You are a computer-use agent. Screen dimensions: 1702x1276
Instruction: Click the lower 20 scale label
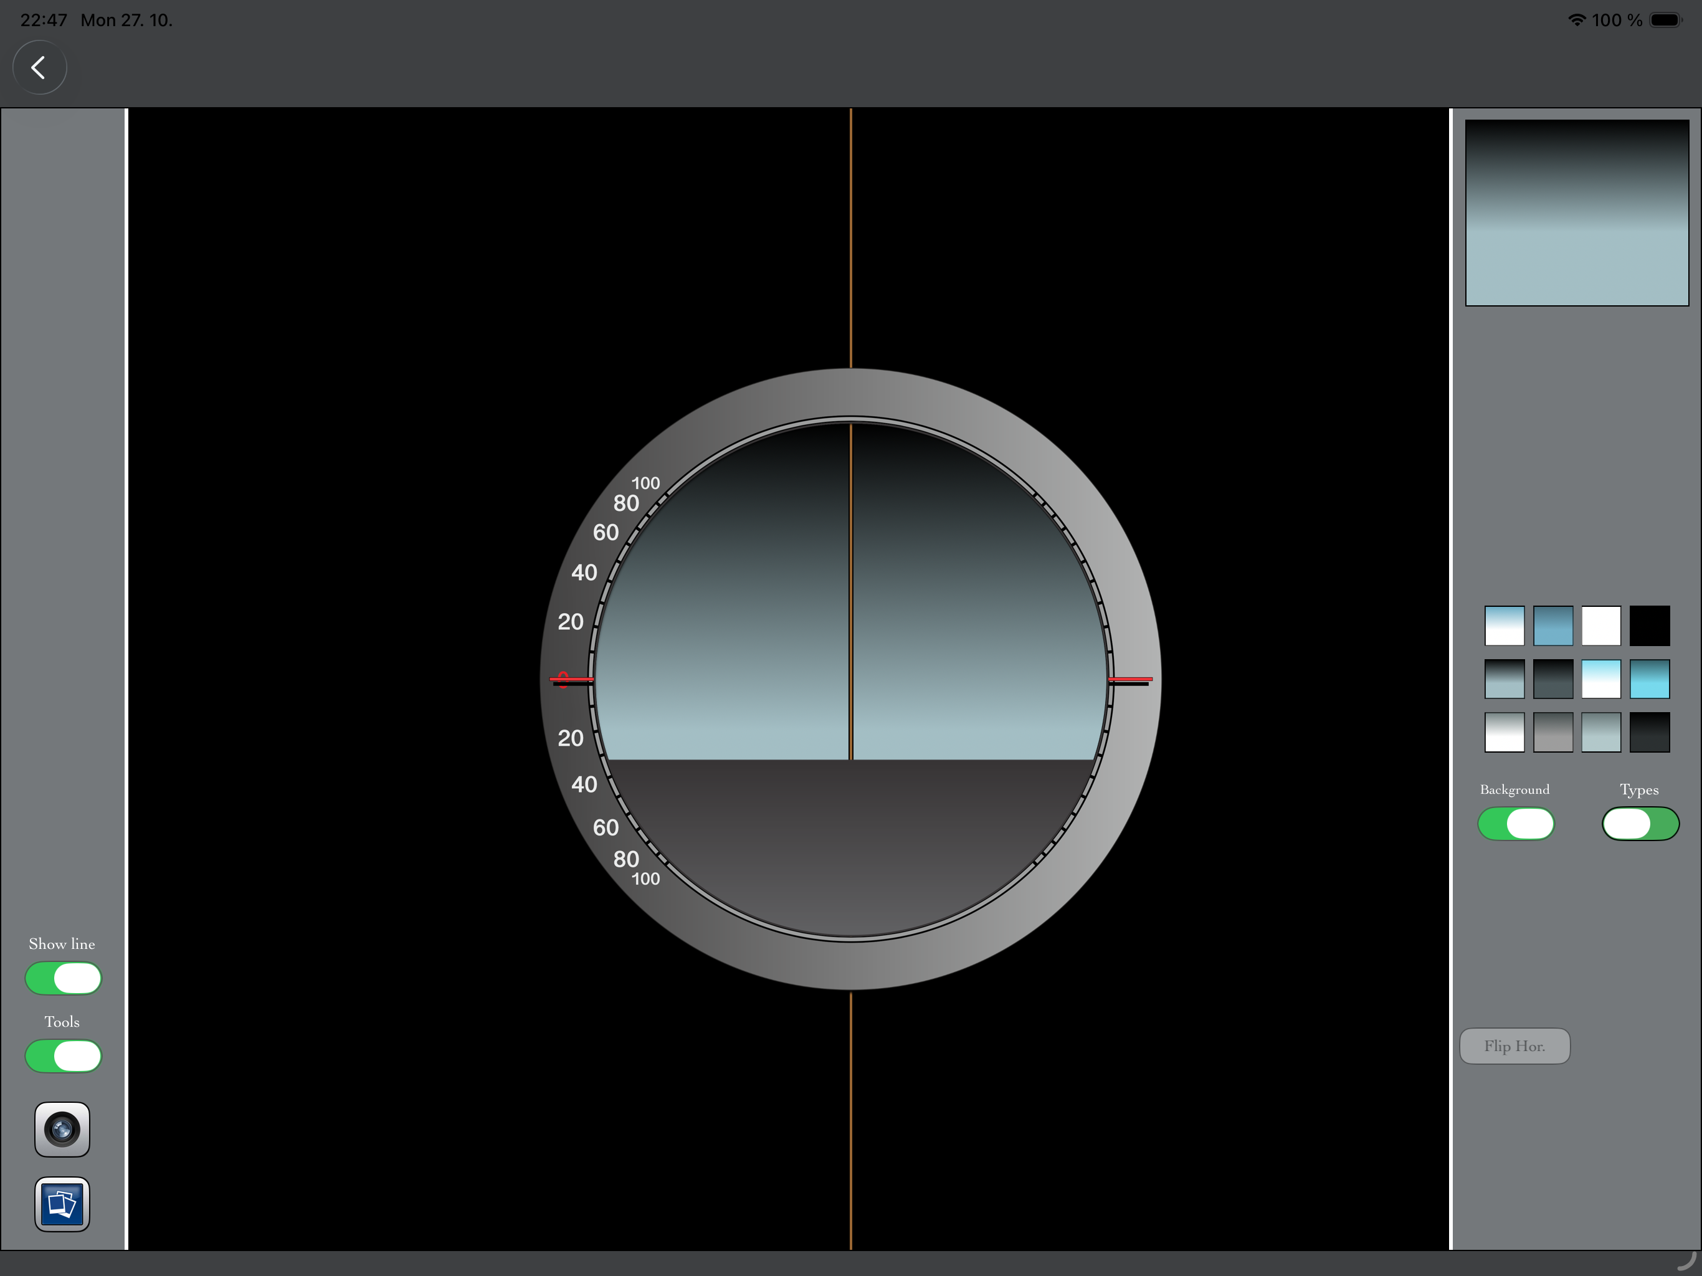click(x=570, y=738)
